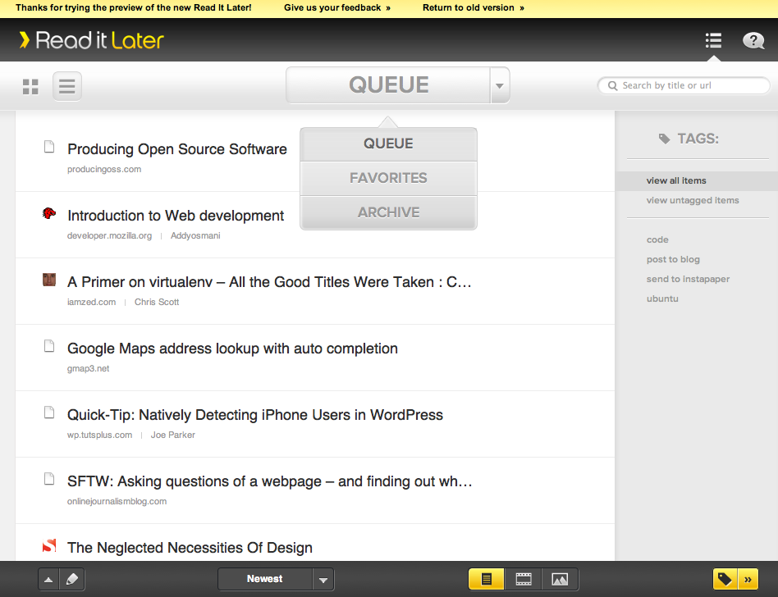778x597 pixels.
Task: Open the help speech bubble icon
Action: [x=753, y=41]
